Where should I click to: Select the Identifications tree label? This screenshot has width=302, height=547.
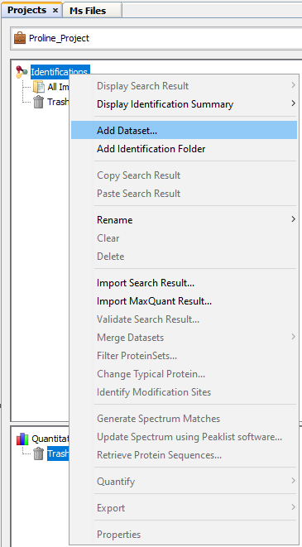59,72
